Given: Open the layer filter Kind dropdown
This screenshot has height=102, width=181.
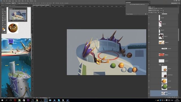Looking at the screenshot, I should tap(151, 8).
